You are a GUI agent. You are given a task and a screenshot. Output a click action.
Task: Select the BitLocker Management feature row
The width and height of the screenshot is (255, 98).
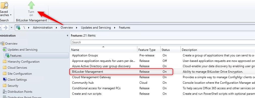[162, 72]
